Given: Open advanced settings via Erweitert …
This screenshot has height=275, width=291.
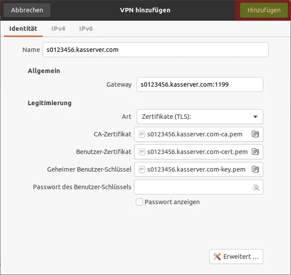Looking at the screenshot, I should pyautogui.click(x=236, y=257).
